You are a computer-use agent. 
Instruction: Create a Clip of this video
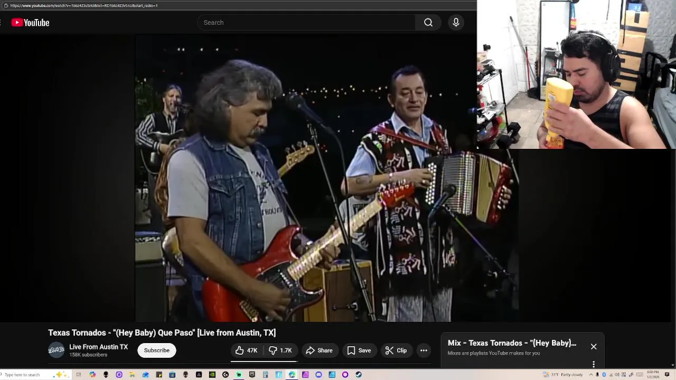point(396,350)
